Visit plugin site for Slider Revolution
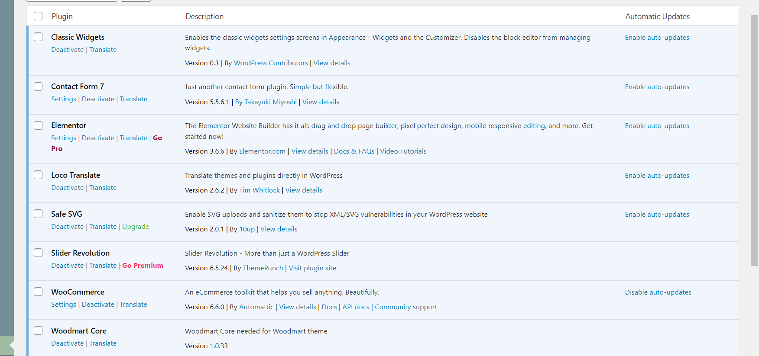 tap(312, 268)
